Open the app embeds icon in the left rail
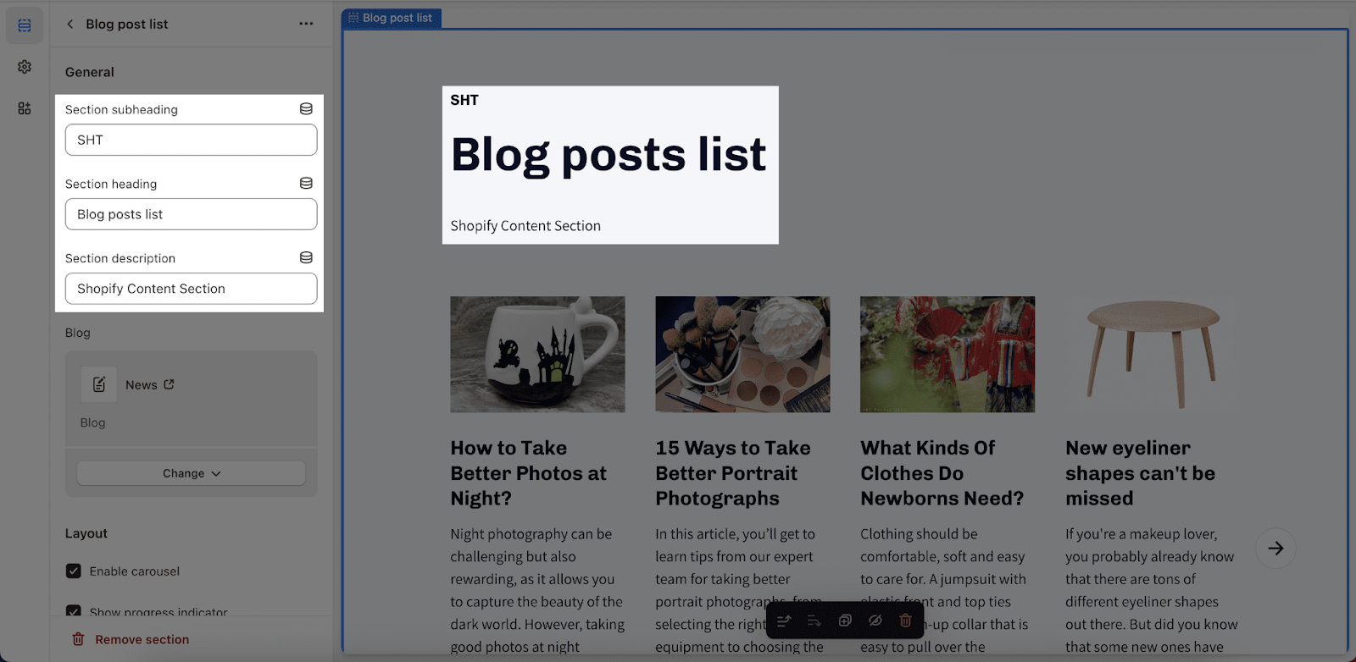This screenshot has width=1356, height=662. [x=25, y=108]
